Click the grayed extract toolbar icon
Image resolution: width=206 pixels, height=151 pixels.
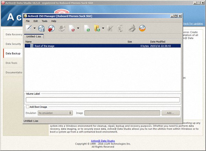pos(132,28)
